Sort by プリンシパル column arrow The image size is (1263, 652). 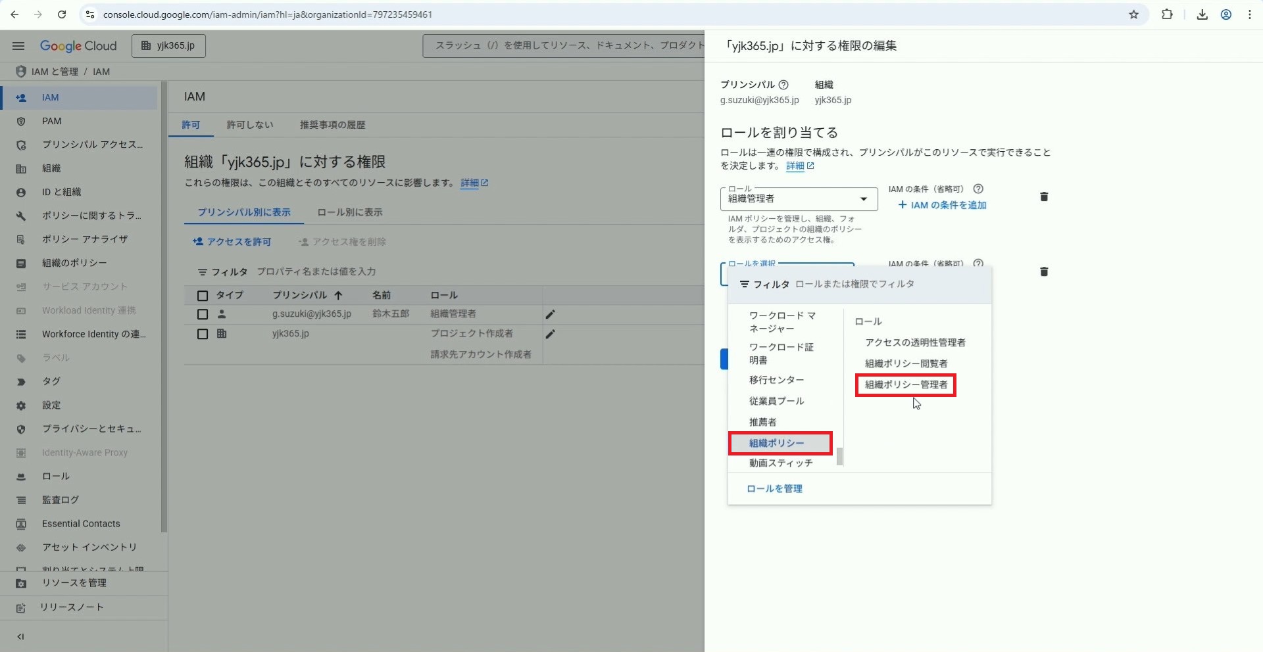[x=338, y=296]
